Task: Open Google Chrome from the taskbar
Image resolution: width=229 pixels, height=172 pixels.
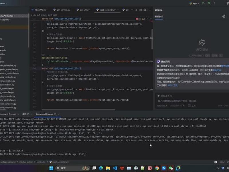Action: point(157,168)
